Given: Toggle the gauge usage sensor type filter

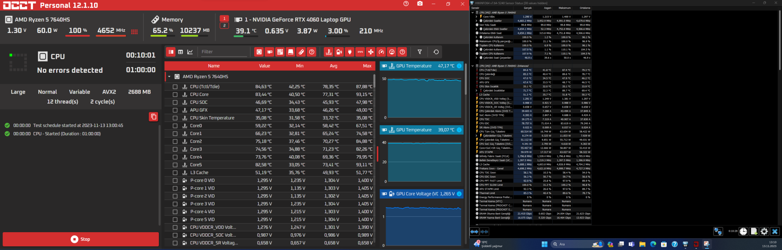Looking at the screenshot, I should pos(381,52).
